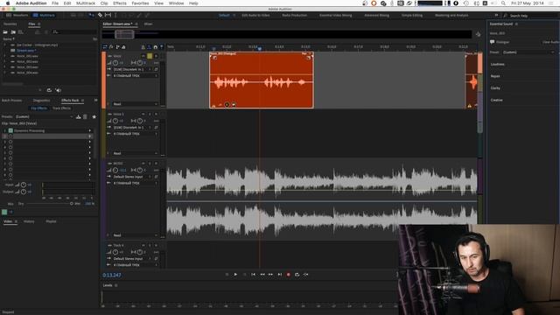The height and width of the screenshot is (315, 560).
Task: Toggle EQ view above track headers
Action: [x=123, y=46]
